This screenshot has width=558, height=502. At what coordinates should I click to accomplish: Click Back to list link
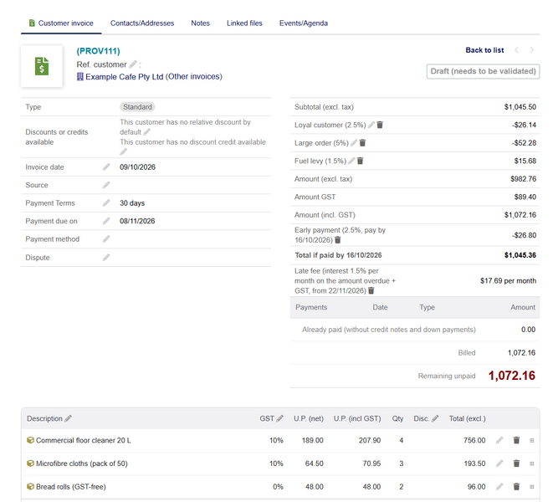(x=484, y=50)
